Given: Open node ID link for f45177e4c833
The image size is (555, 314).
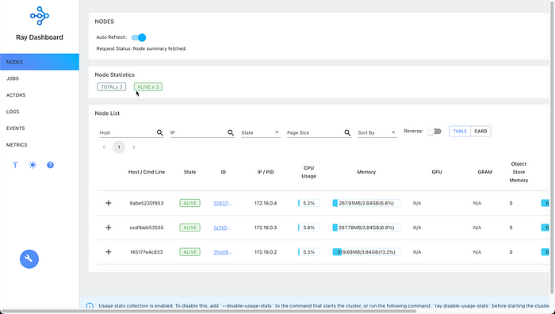Looking at the screenshot, I should coord(223,252).
